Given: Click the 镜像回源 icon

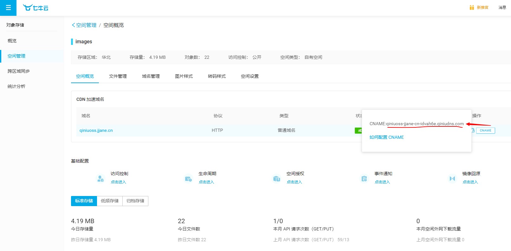Looking at the screenshot, I should tap(452, 179).
